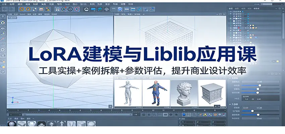Click the blue cylinder icon in the timeline toolbar
This screenshot has height=134, width=285.
(184, 115)
